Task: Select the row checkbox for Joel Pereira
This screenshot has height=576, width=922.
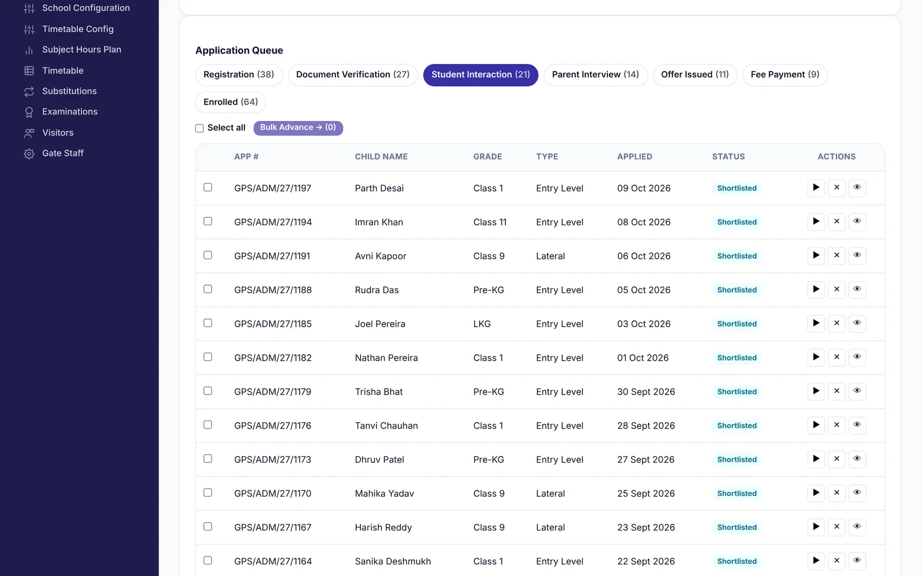Action: 208,323
